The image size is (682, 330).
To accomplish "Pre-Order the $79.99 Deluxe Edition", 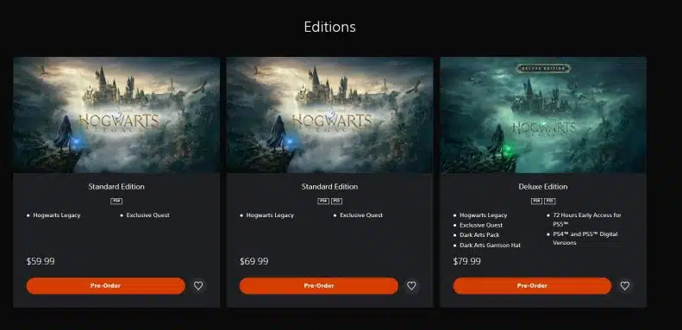I will [x=532, y=286].
